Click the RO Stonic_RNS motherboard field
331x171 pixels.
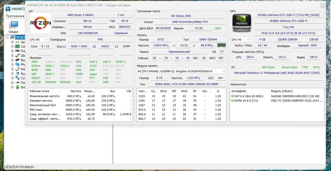click(181, 16)
